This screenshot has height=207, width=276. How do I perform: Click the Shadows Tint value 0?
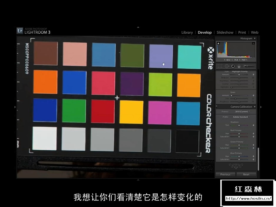click(x=254, y=125)
